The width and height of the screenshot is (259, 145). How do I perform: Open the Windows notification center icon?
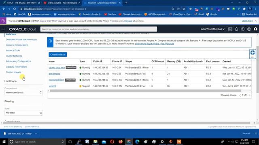click(x=254, y=141)
